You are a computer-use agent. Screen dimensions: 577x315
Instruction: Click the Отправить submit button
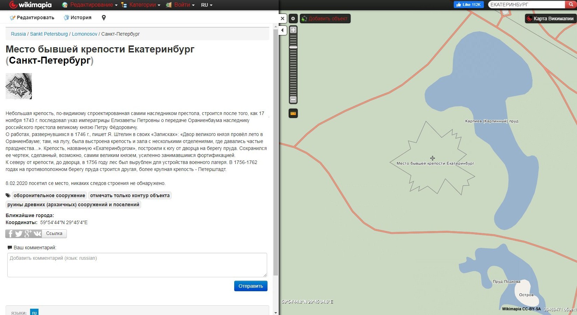(251, 286)
